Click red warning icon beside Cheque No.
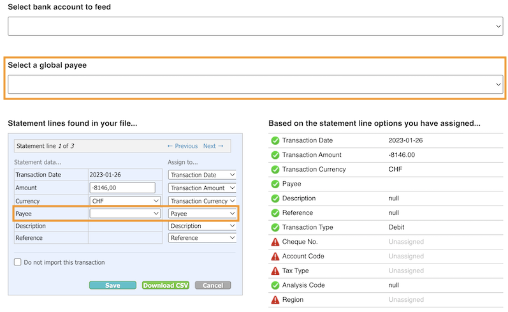The width and height of the screenshot is (508, 312). pyautogui.click(x=275, y=242)
